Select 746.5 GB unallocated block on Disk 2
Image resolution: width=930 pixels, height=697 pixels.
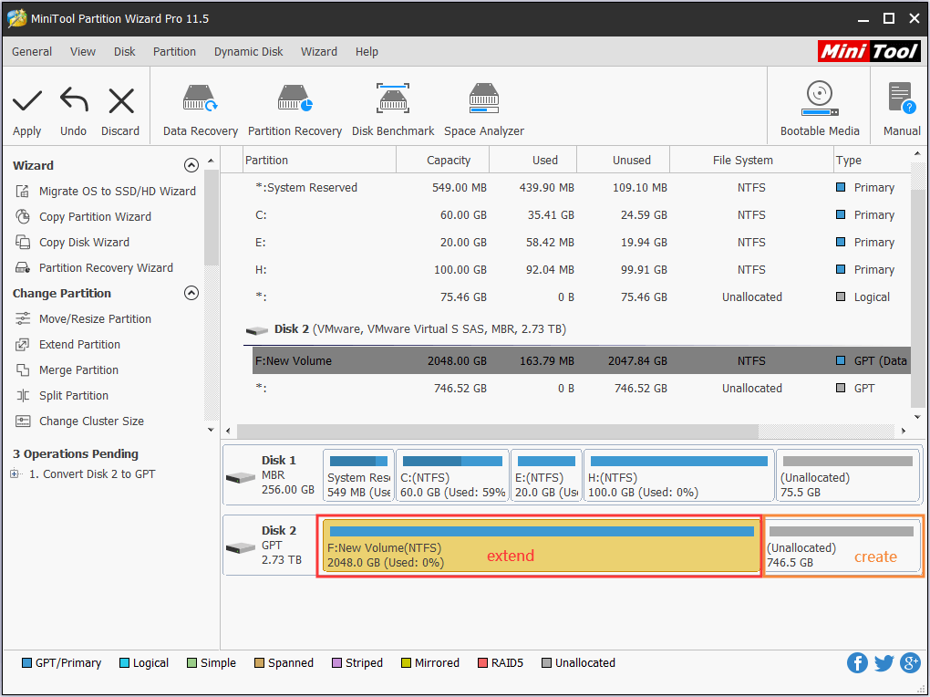coord(842,546)
